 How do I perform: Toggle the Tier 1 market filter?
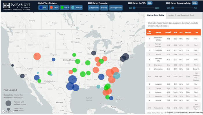click(x=43, y=7)
